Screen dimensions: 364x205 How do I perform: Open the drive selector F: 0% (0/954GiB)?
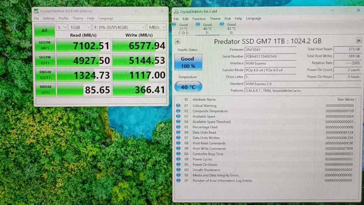coord(119,27)
